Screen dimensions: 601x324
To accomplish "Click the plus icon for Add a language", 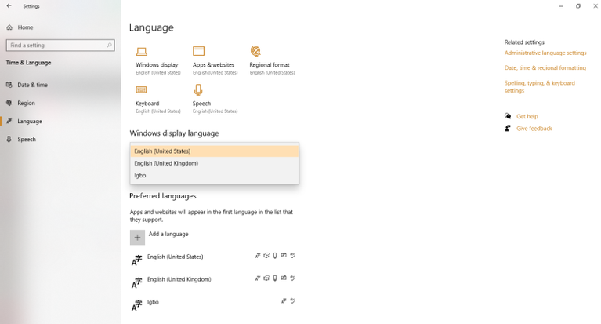I will 137,237.
